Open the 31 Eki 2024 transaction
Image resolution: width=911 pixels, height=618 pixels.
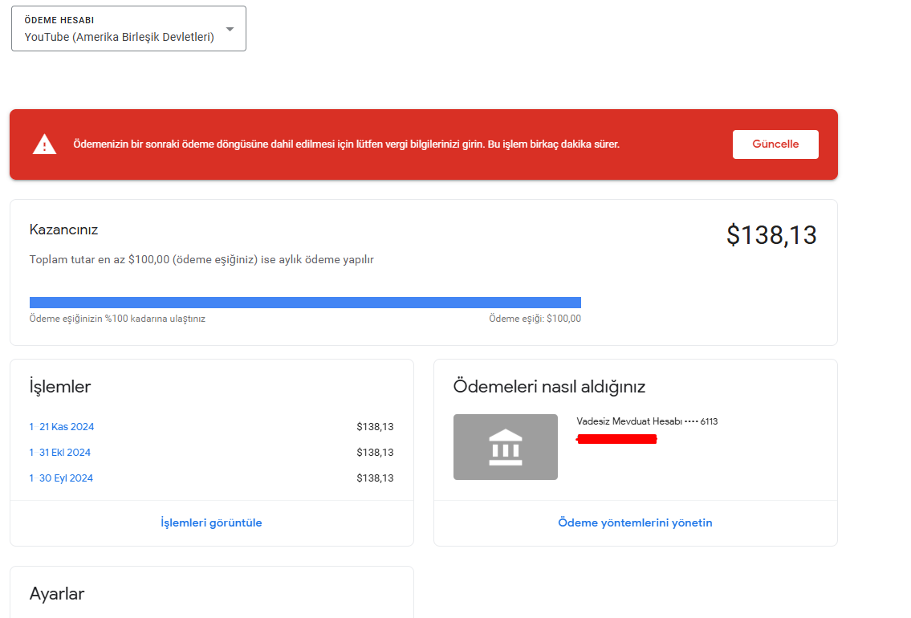[60, 452]
